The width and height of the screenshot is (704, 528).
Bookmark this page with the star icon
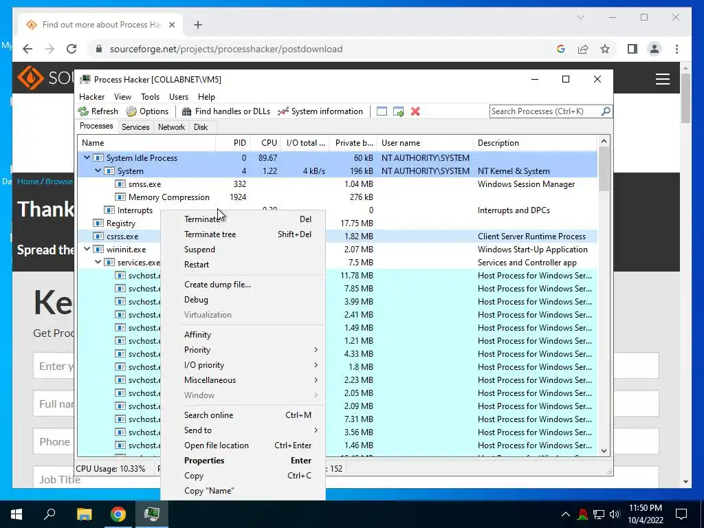(605, 49)
